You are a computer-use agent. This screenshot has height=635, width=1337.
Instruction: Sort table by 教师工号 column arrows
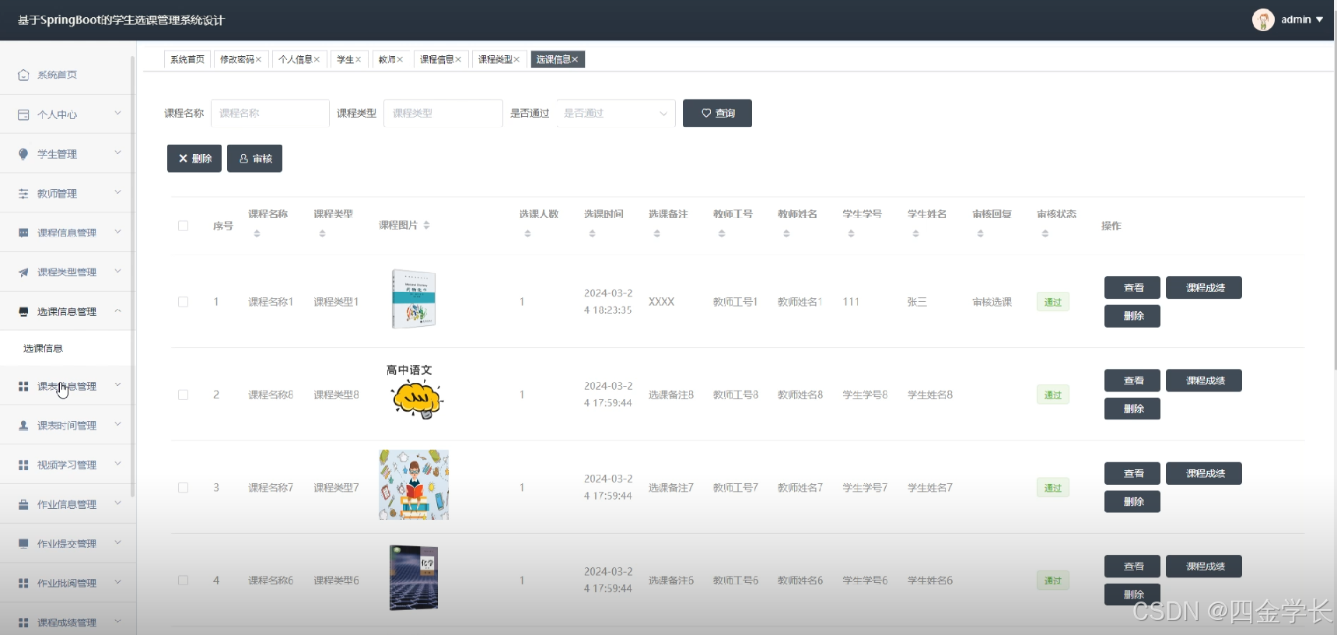pyautogui.click(x=722, y=233)
